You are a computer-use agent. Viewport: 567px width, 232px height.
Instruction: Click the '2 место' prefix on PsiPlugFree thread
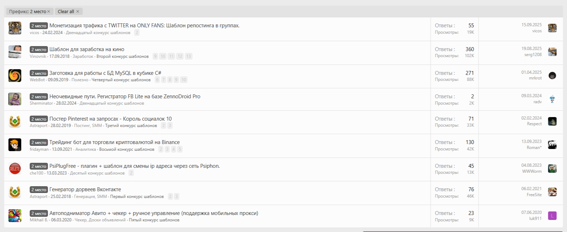click(39, 166)
